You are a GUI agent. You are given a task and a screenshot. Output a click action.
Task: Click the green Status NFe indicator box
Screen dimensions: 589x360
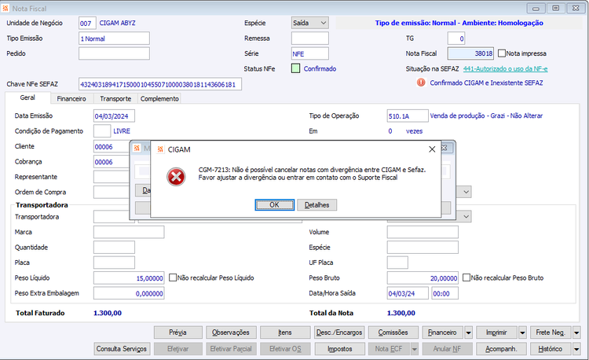295,68
